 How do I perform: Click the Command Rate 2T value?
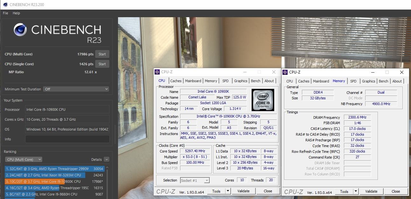pos(357,157)
